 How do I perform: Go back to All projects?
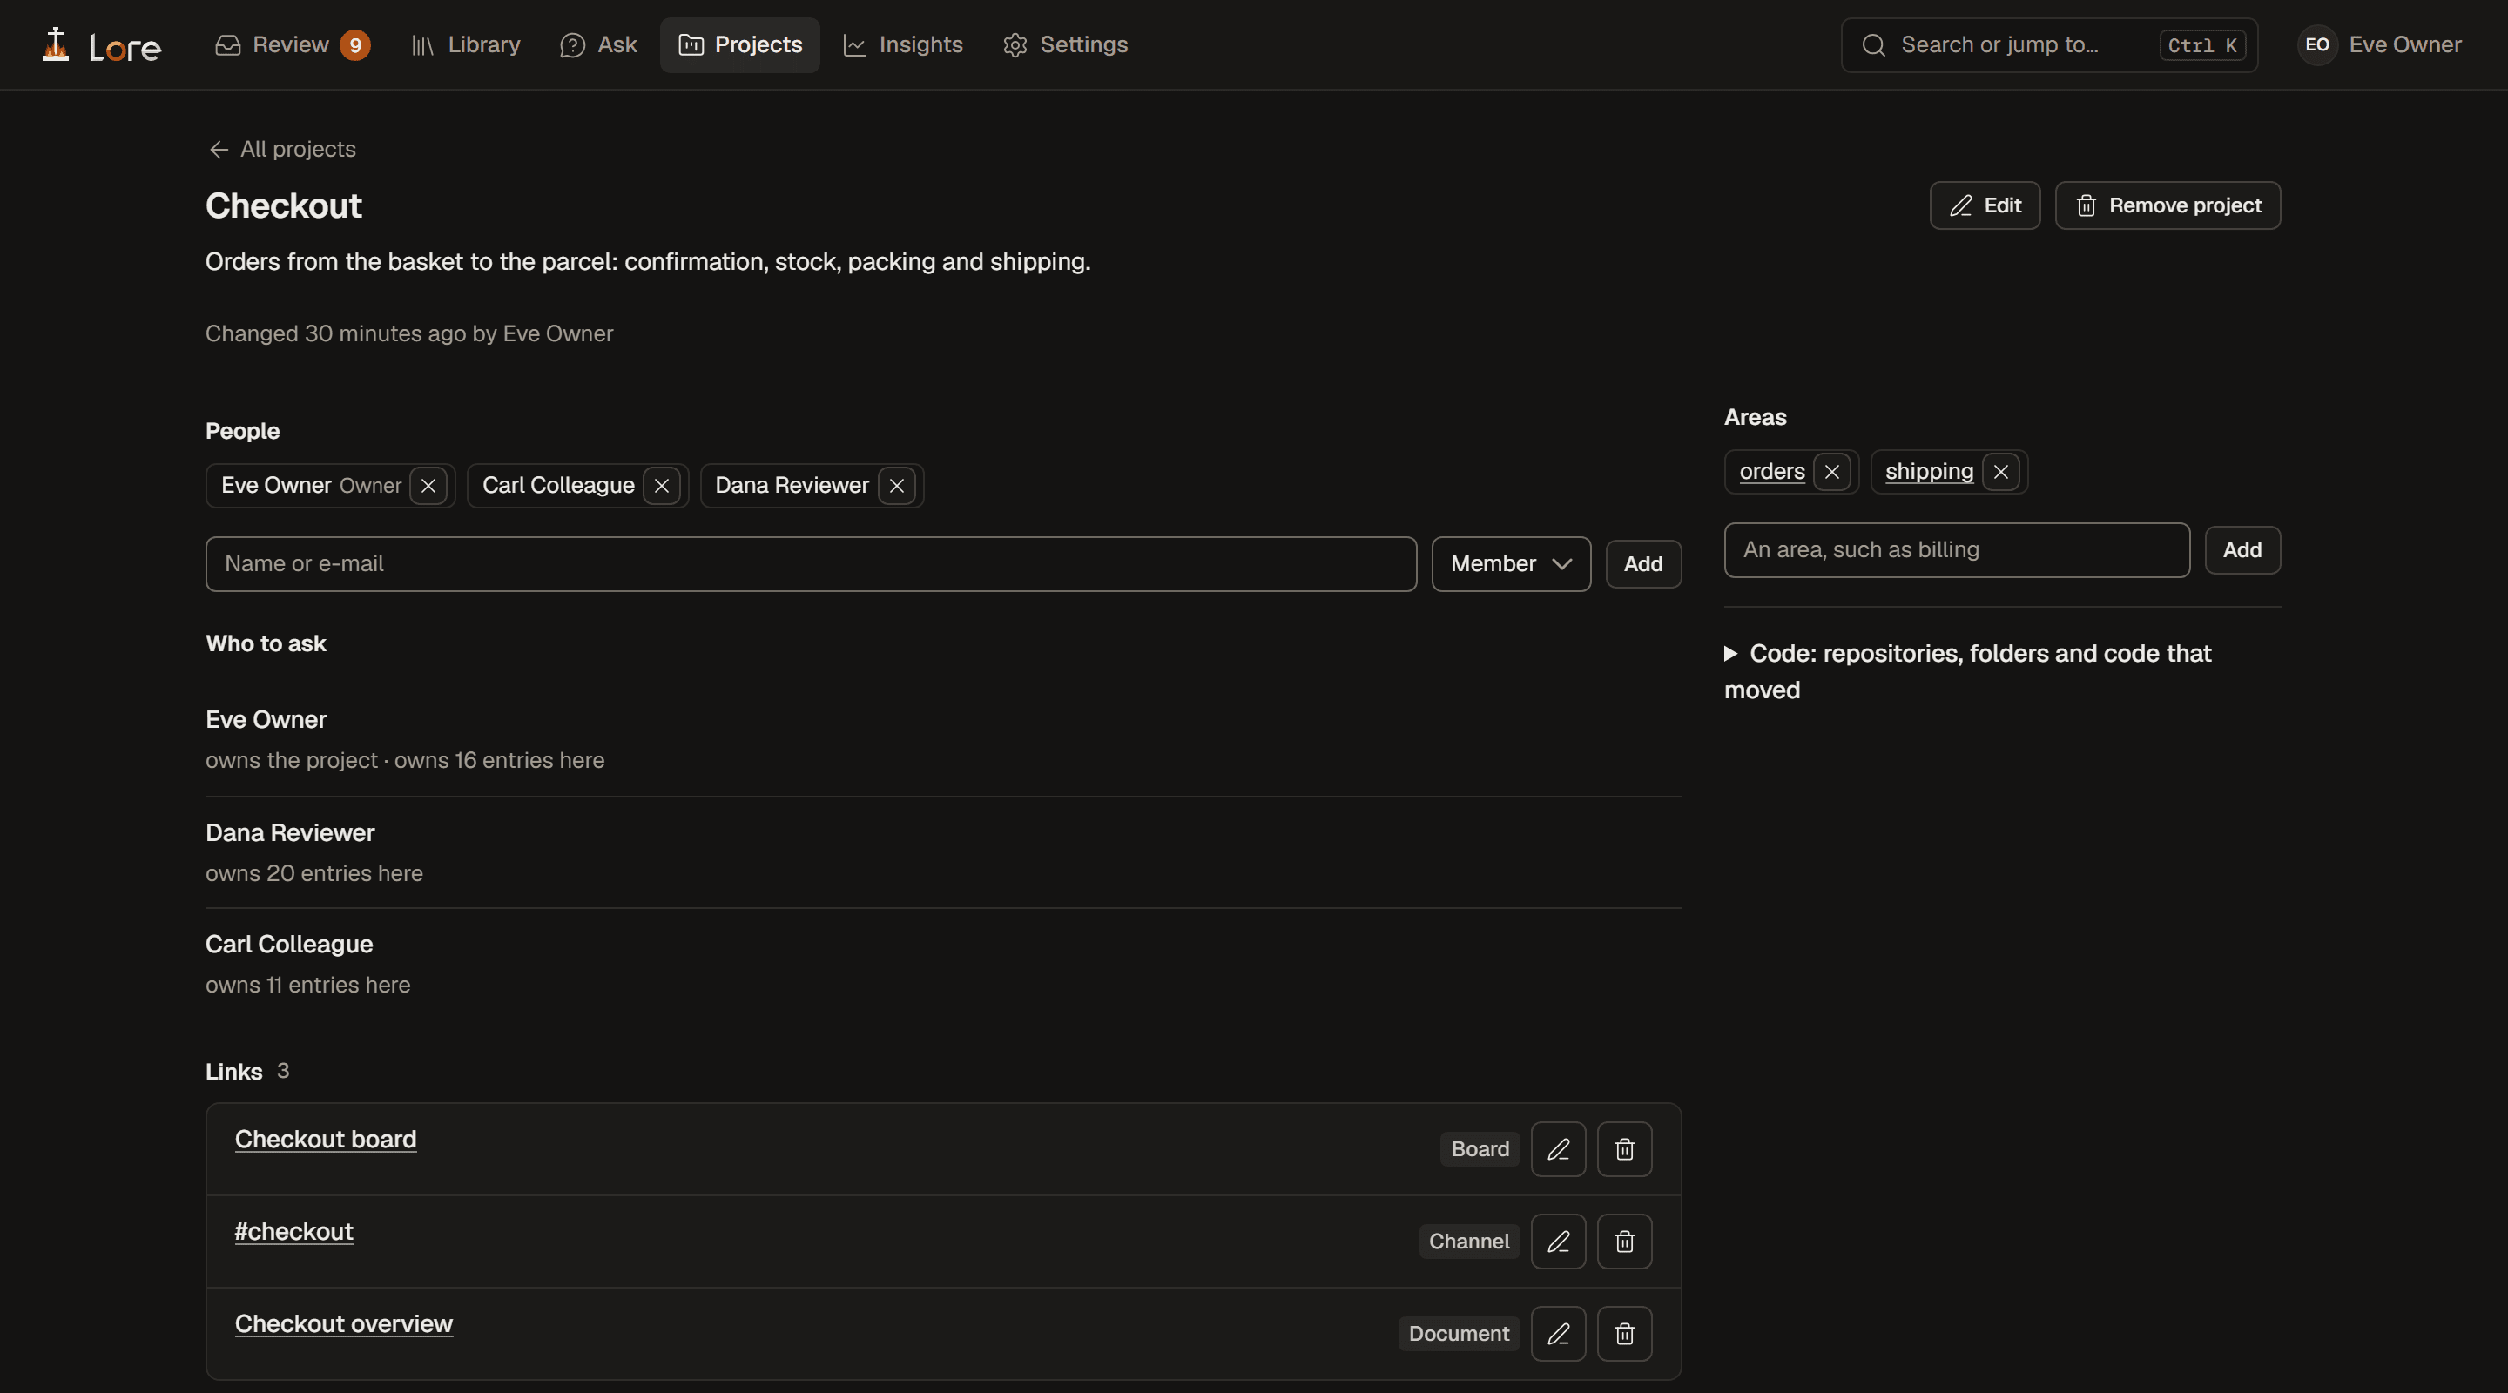282,150
